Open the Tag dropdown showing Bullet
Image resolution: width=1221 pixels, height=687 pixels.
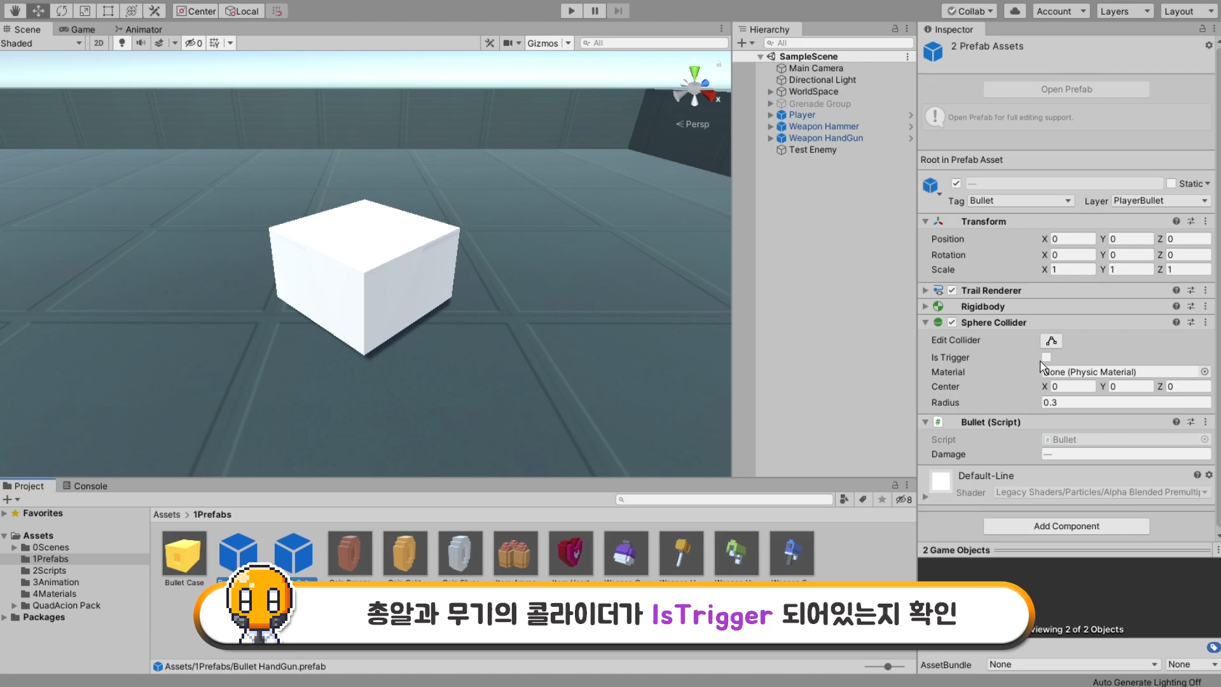(x=1020, y=200)
